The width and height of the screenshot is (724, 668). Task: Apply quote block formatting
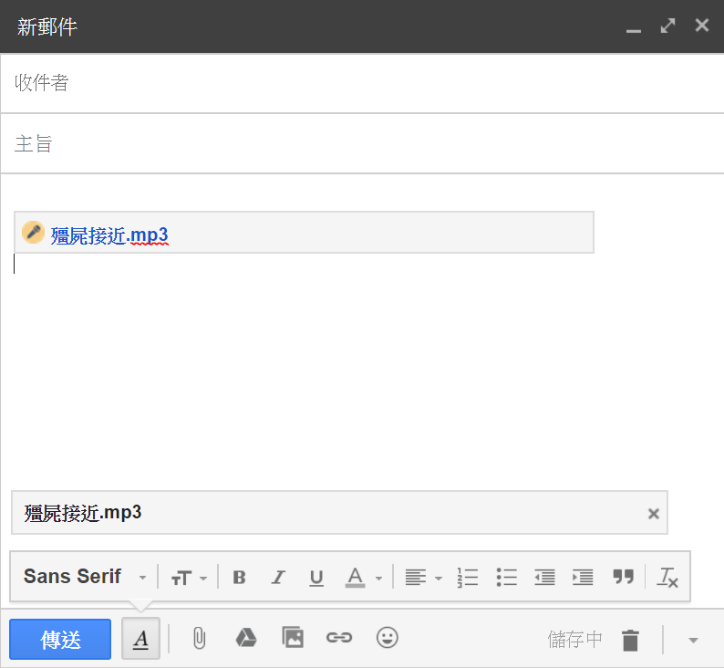click(x=624, y=577)
